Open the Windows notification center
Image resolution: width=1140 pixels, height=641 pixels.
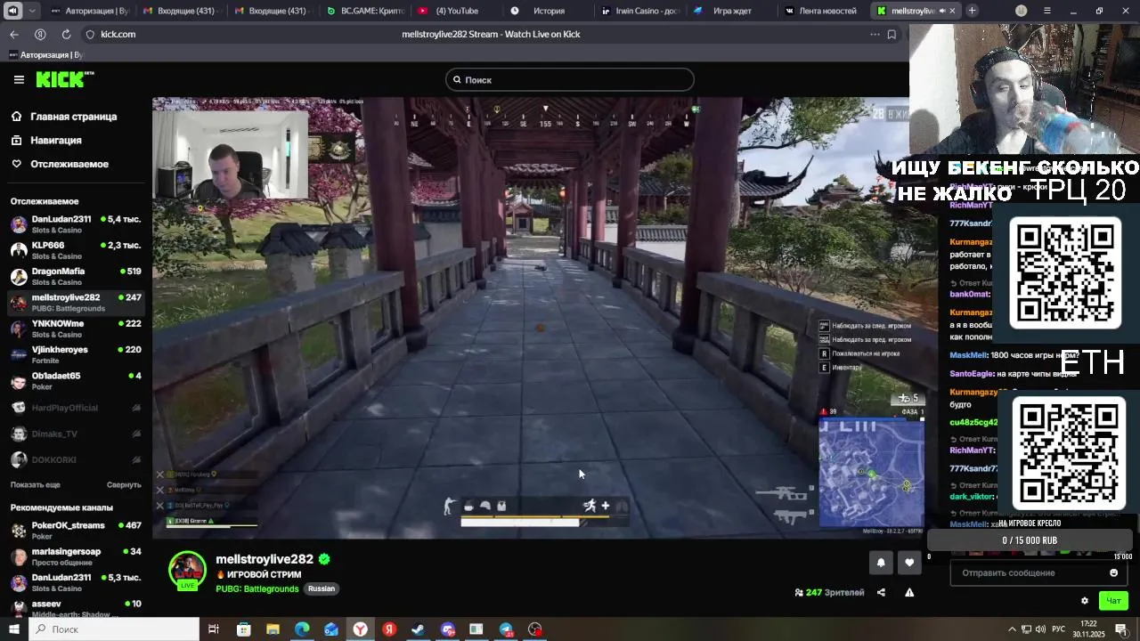[x=1121, y=629]
